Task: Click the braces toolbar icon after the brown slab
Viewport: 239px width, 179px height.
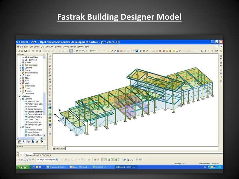Action: click(x=147, y=51)
